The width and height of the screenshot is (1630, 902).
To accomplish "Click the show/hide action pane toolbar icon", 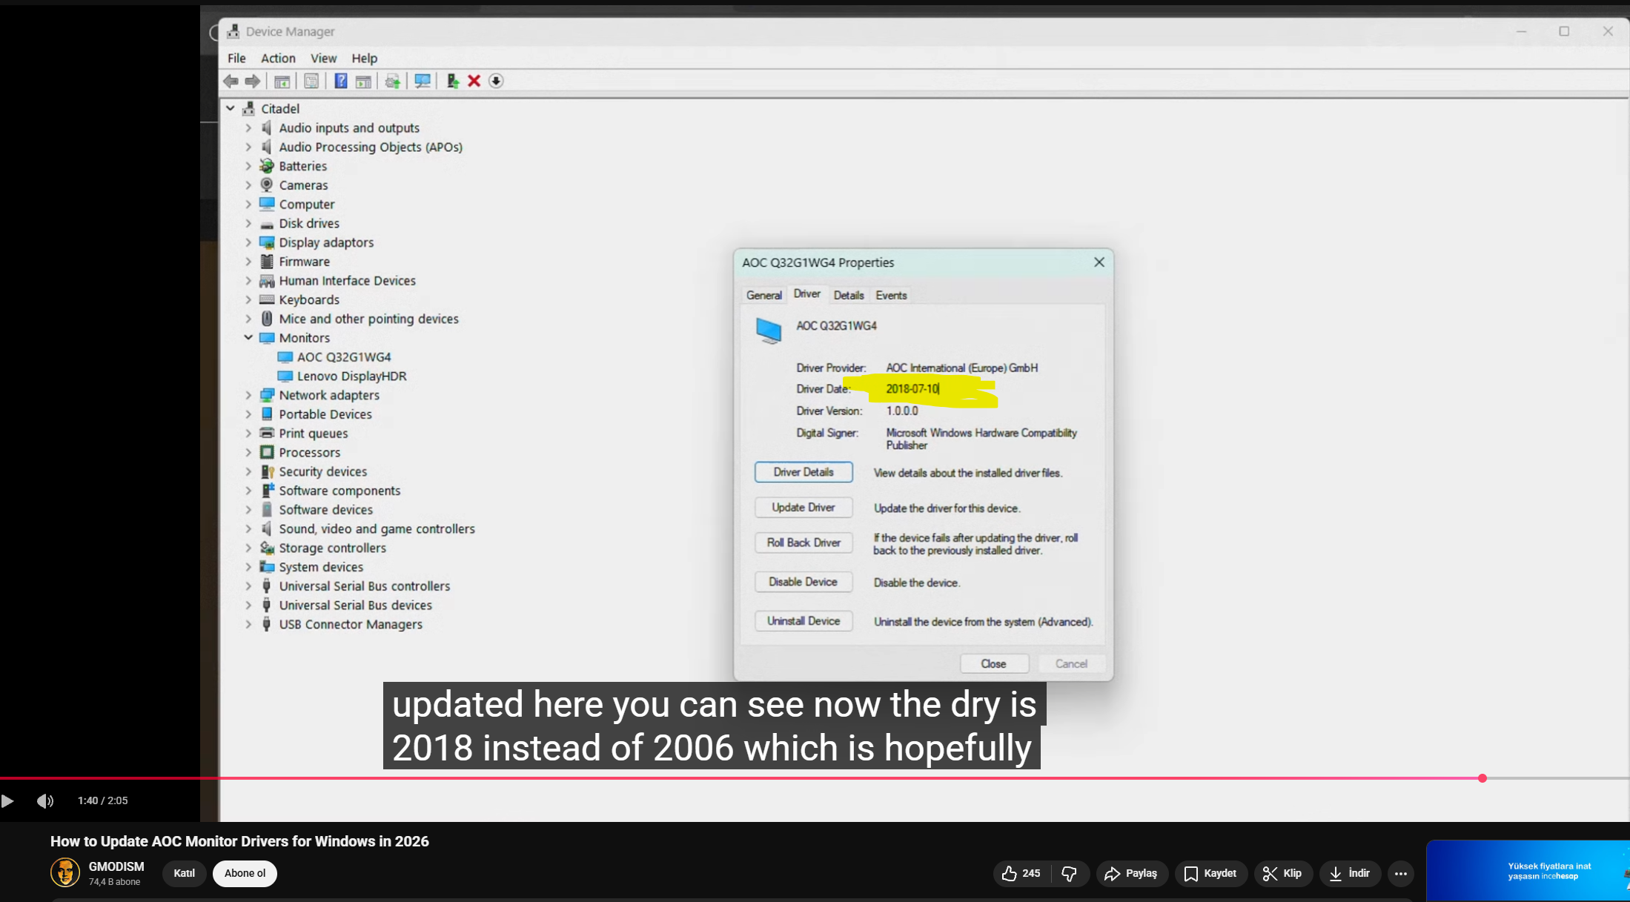I will tap(363, 81).
